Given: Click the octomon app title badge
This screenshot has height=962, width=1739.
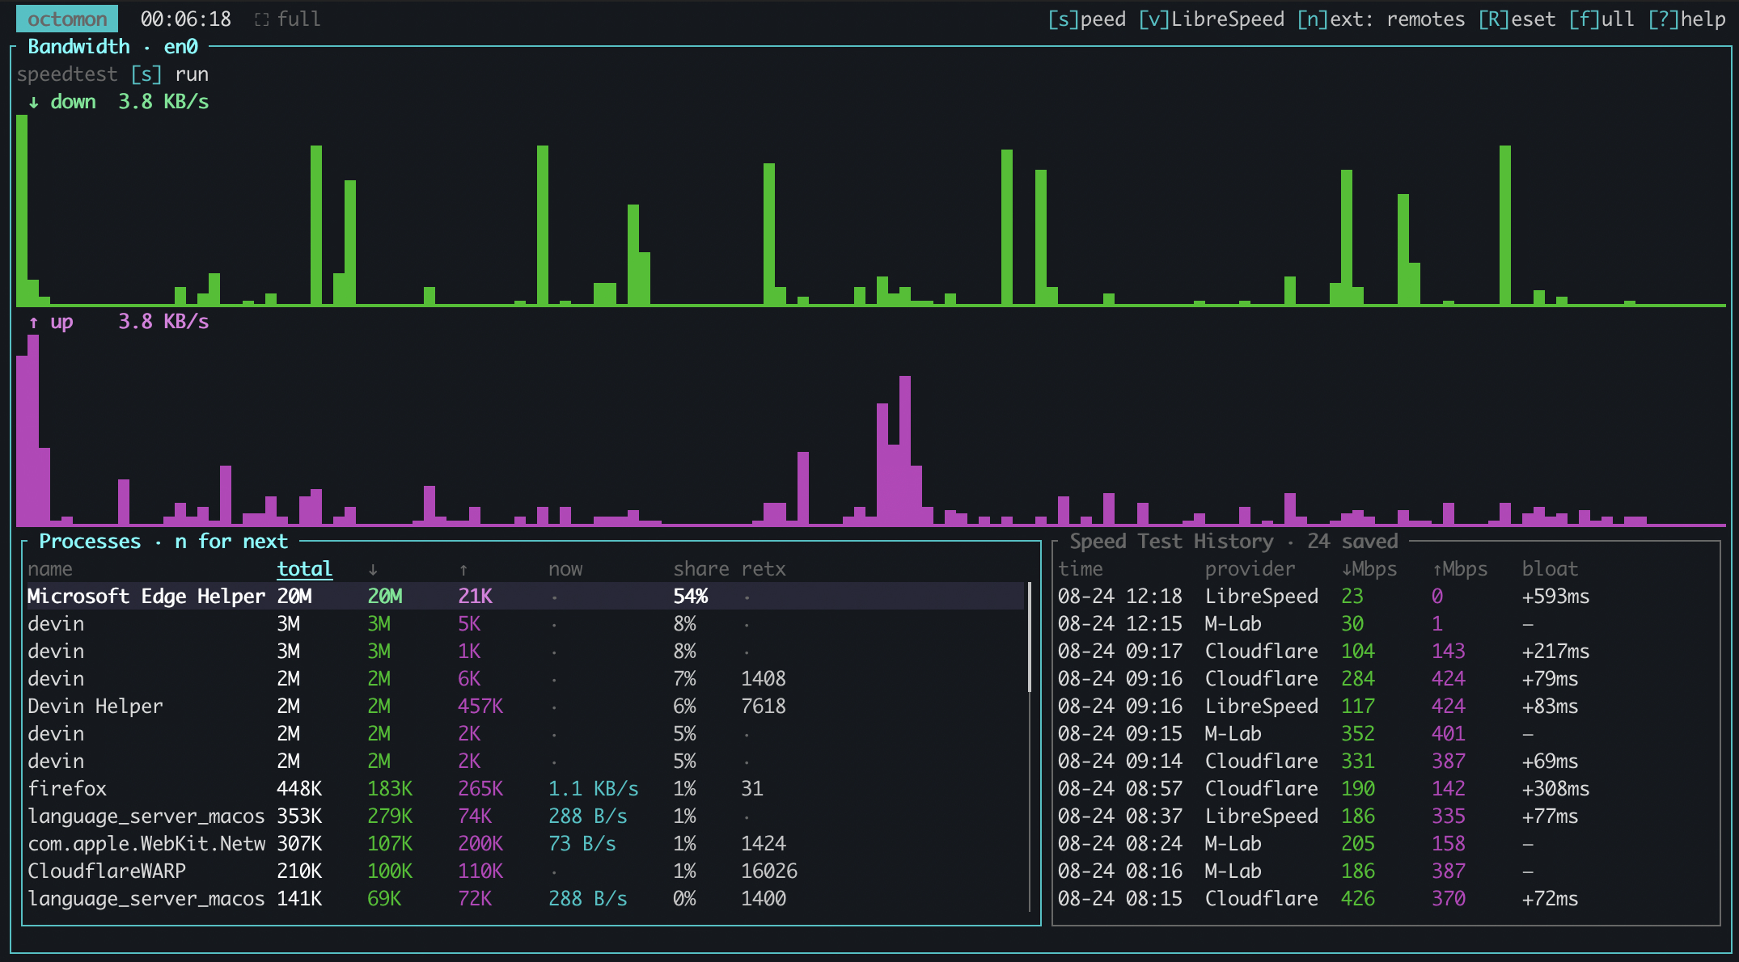Looking at the screenshot, I should tap(67, 19).
